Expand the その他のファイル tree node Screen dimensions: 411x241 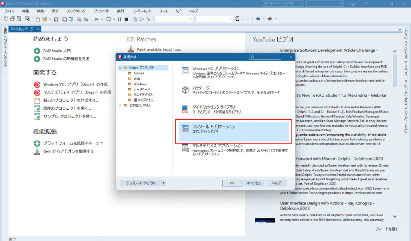point(120,106)
